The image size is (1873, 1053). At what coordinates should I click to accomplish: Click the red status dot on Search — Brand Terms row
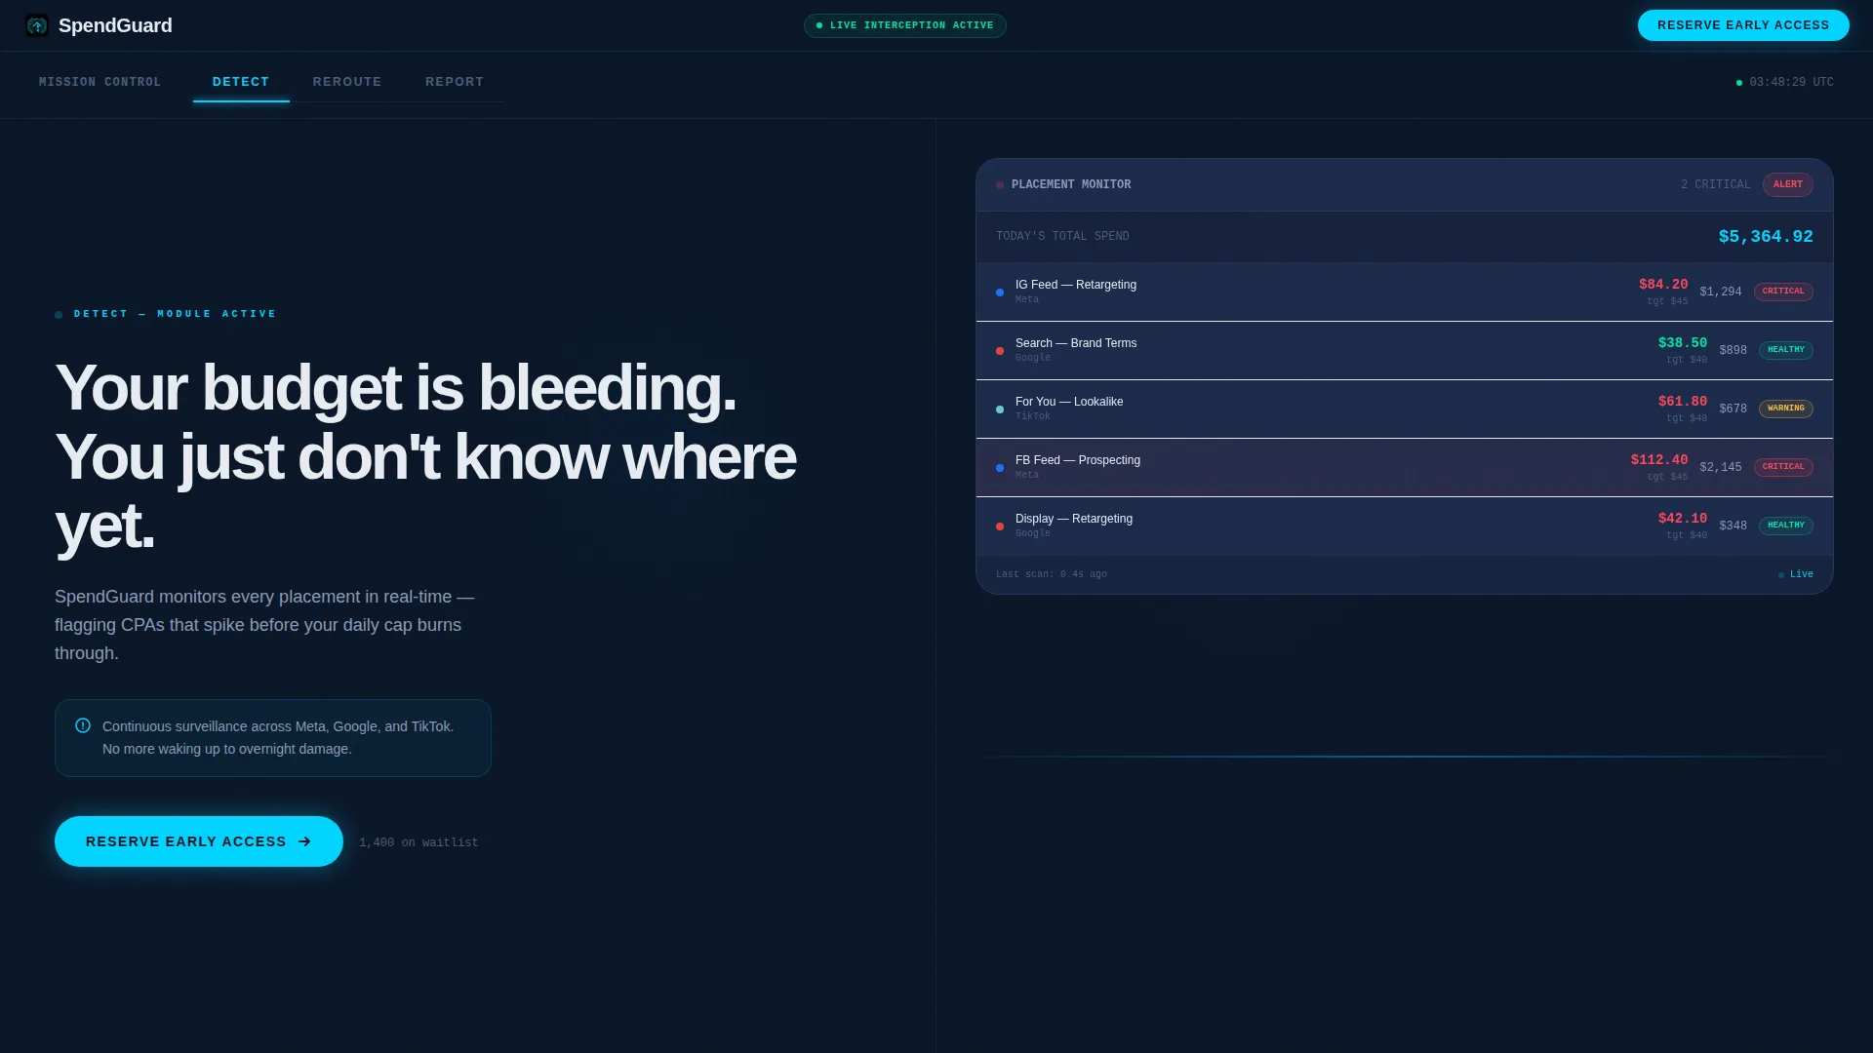[1000, 351]
